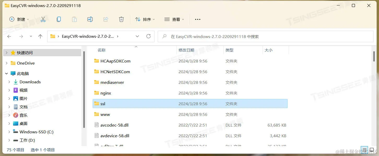
Task: Click the Delete trash icon
Action: (x=121, y=19)
